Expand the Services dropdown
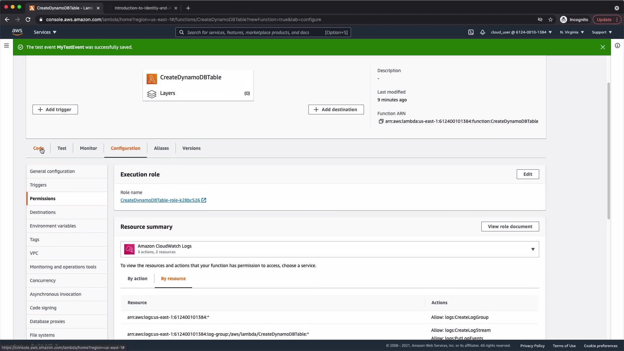 (x=45, y=32)
